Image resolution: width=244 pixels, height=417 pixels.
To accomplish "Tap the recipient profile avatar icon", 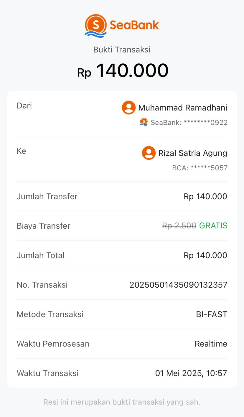I will [149, 153].
